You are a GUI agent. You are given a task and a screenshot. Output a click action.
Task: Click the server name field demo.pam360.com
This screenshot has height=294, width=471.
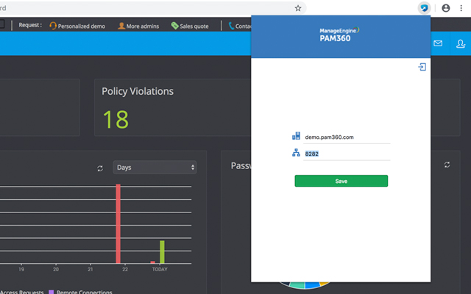tap(347, 137)
